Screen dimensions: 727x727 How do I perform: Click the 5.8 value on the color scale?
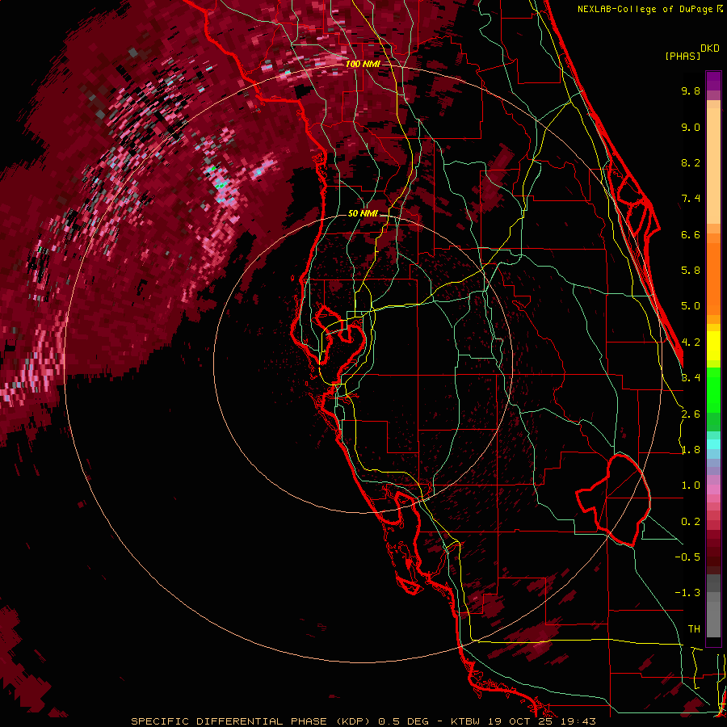point(691,271)
